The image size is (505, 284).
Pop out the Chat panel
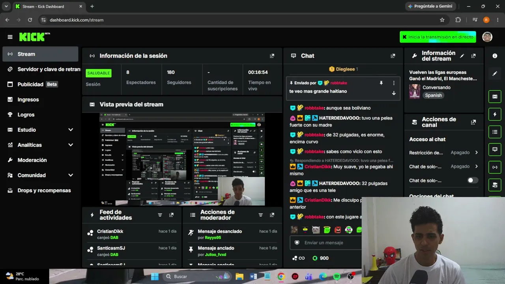(393, 56)
